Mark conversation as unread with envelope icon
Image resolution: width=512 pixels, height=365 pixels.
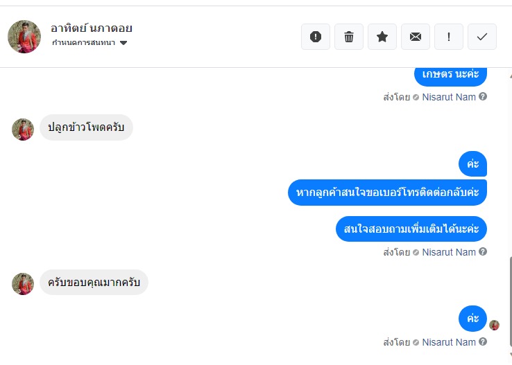[416, 37]
